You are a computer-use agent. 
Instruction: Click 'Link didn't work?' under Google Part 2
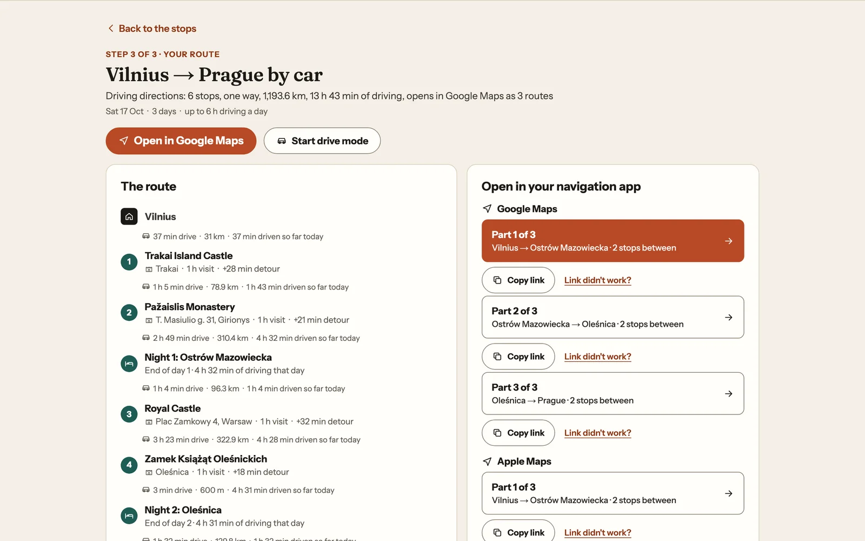point(597,357)
